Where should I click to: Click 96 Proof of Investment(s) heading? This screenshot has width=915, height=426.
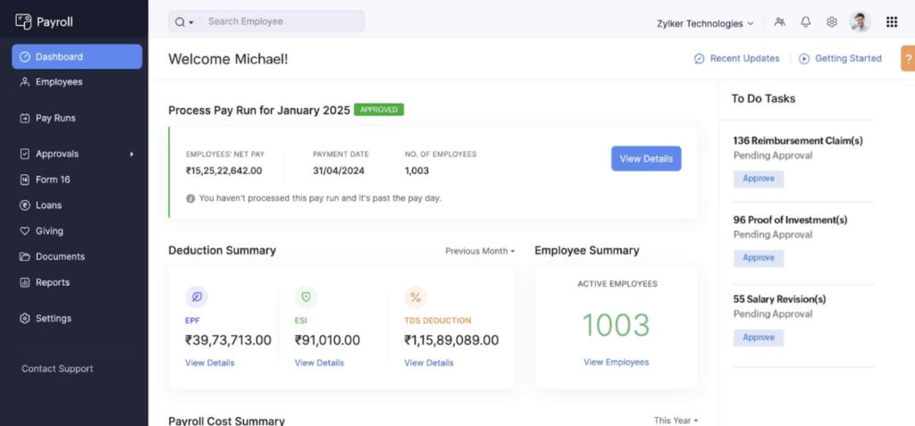790,220
